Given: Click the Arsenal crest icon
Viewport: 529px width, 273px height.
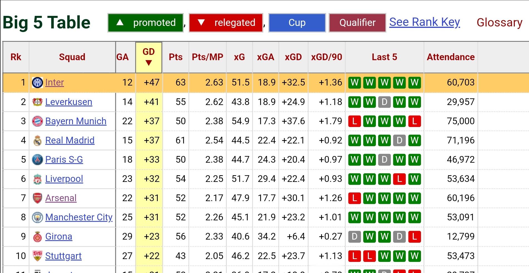Looking at the screenshot, I should click(x=37, y=198).
